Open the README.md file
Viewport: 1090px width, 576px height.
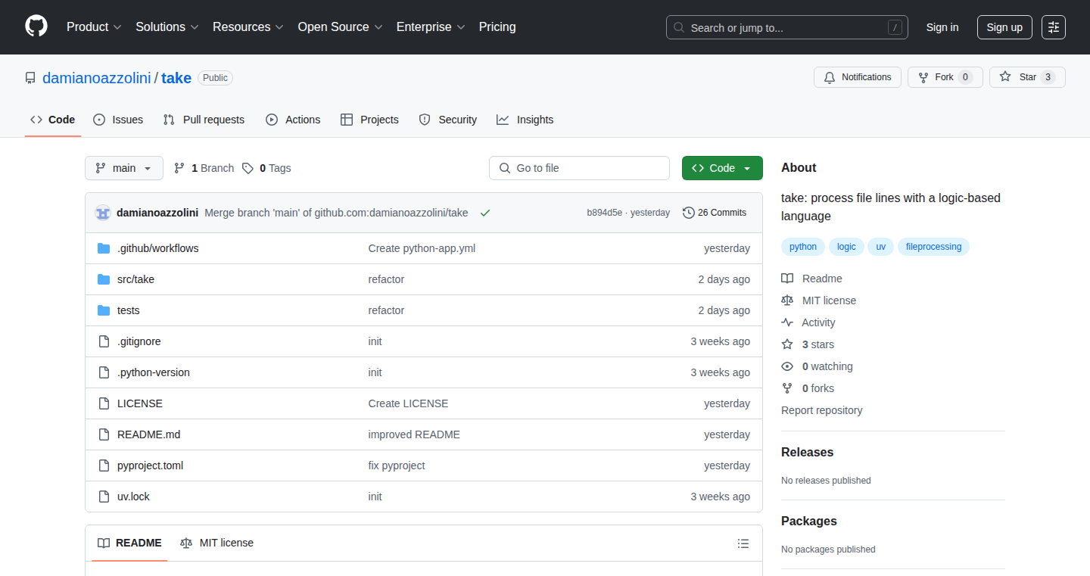coord(148,434)
